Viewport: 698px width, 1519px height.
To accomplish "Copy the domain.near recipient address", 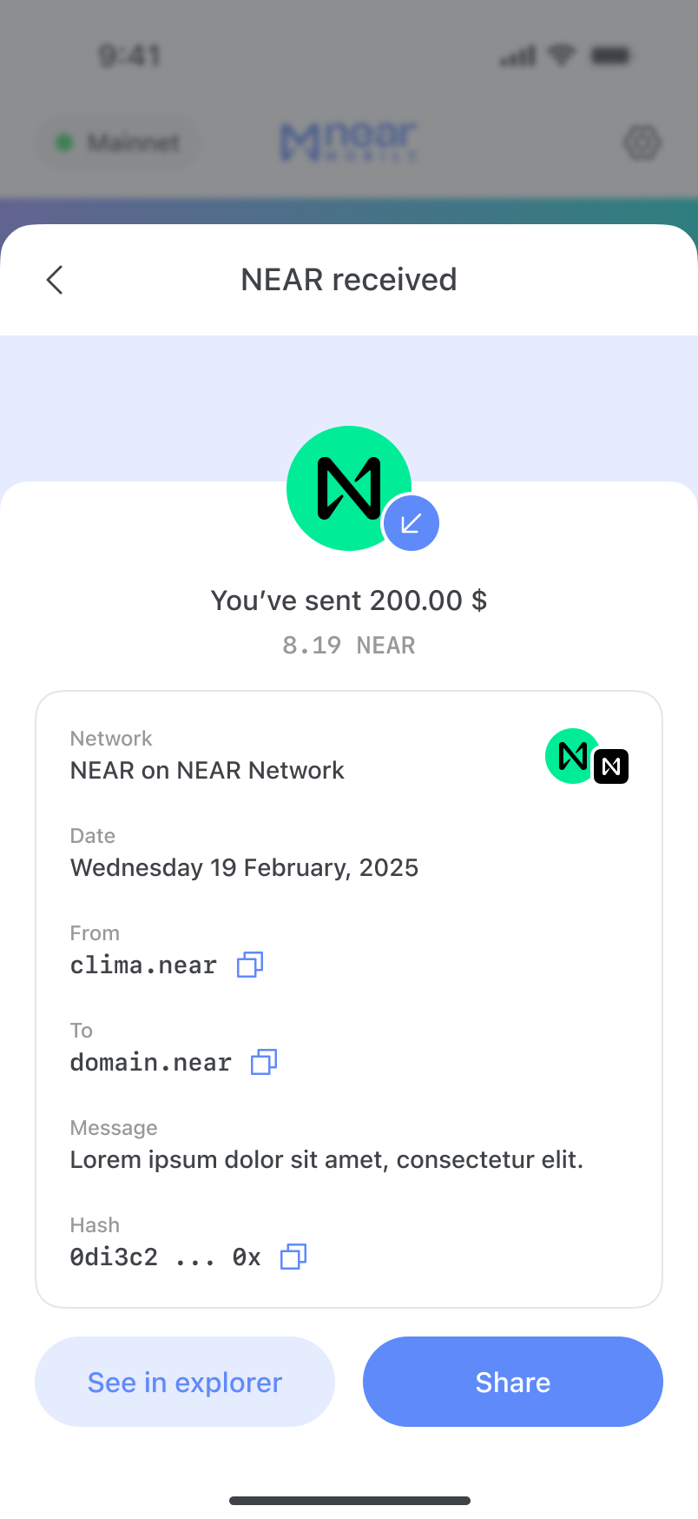I will pos(264,1062).
